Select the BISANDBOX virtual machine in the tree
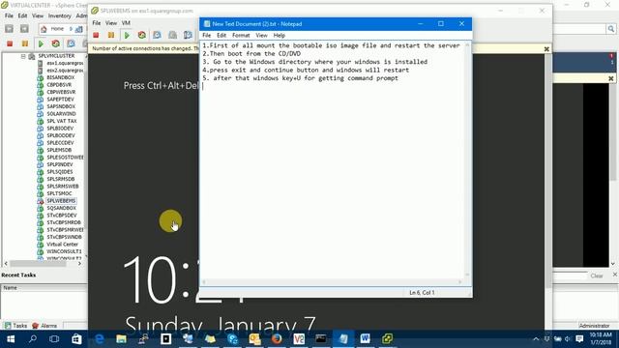619x348 pixels. point(60,77)
